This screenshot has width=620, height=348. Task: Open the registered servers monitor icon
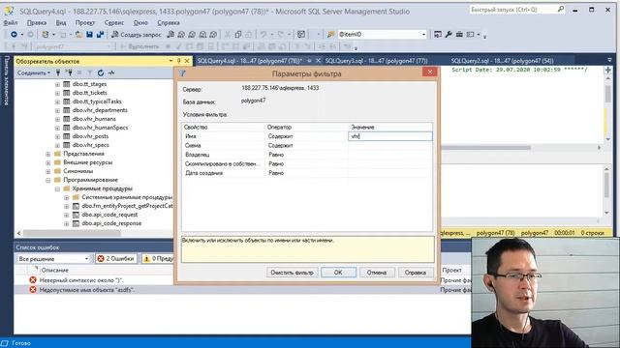point(438,35)
